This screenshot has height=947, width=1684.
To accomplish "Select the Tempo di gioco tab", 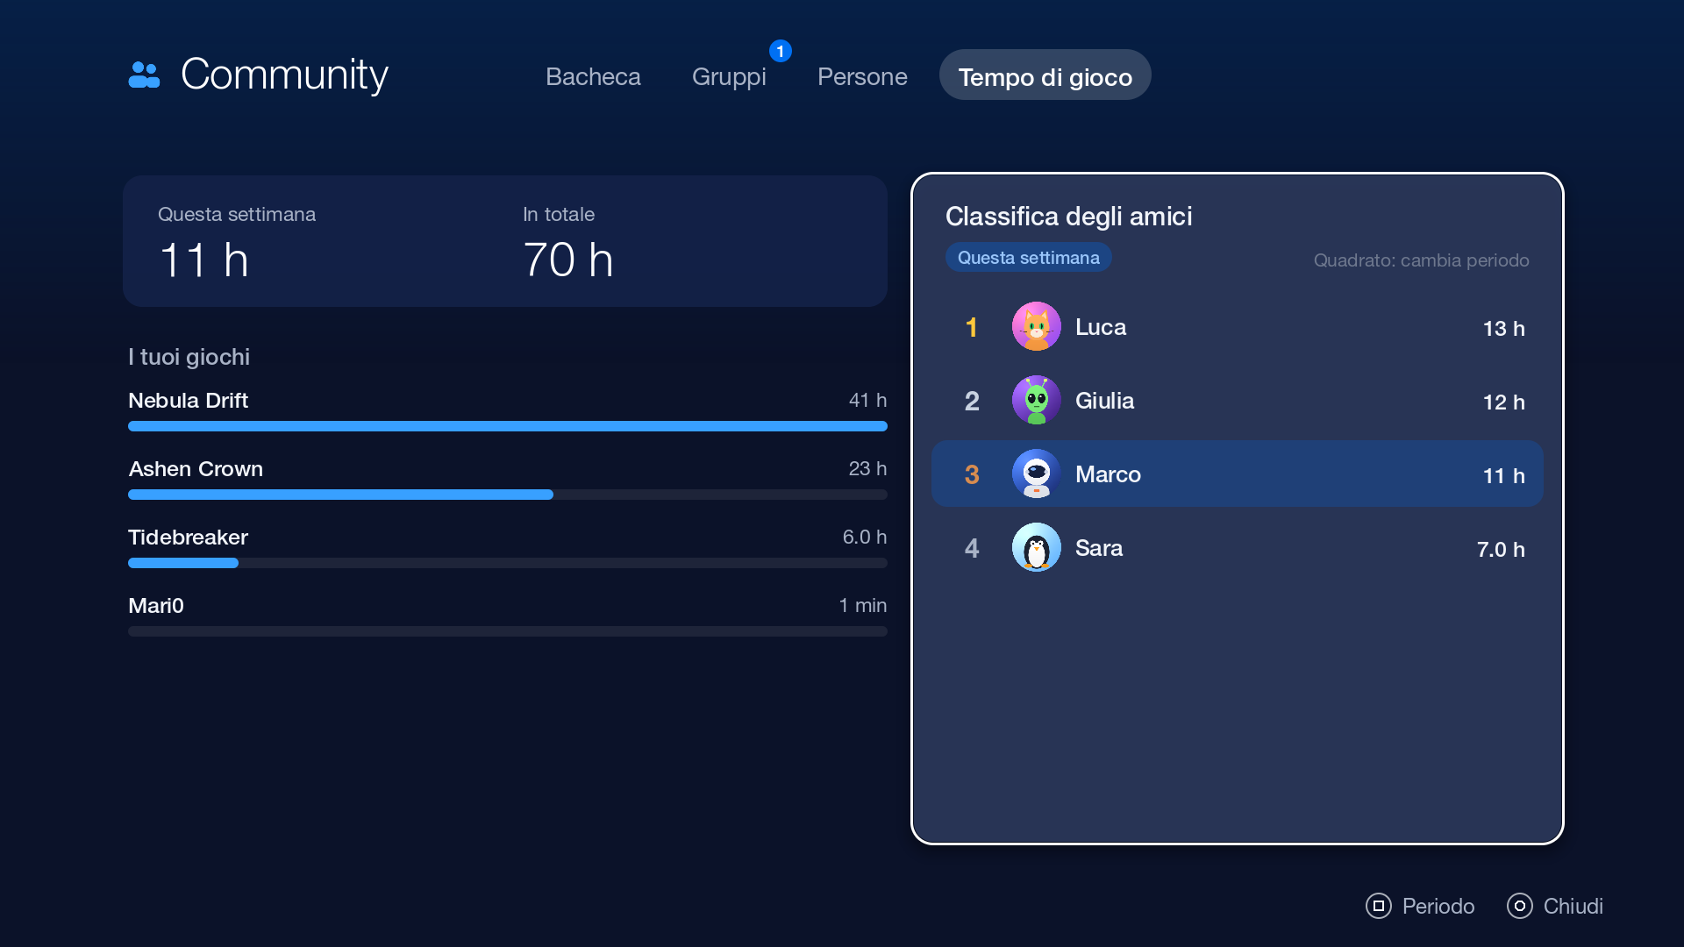I will point(1045,75).
